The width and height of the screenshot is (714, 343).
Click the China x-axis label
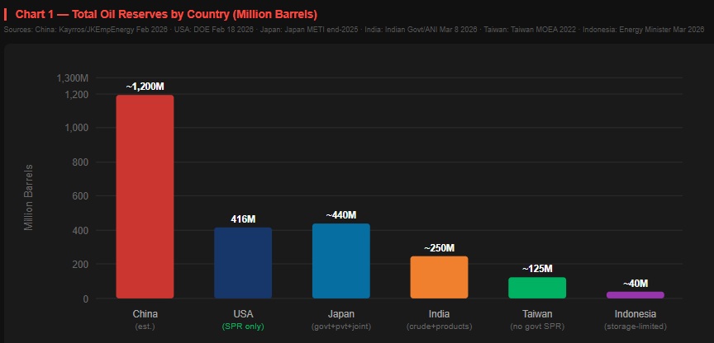point(145,314)
